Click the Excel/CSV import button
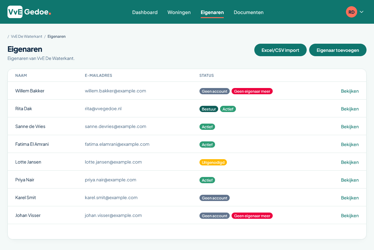 coord(280,50)
